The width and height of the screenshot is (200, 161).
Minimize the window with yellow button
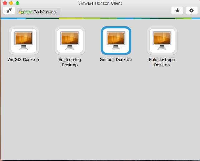tap(11, 3)
